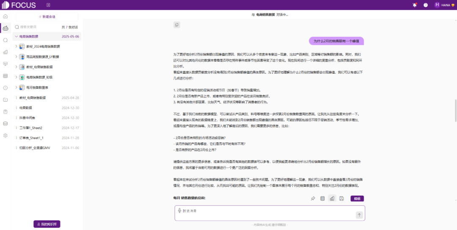Click the 2024-12-17 date label
Screen dimensions: 457x230
pos(70,128)
